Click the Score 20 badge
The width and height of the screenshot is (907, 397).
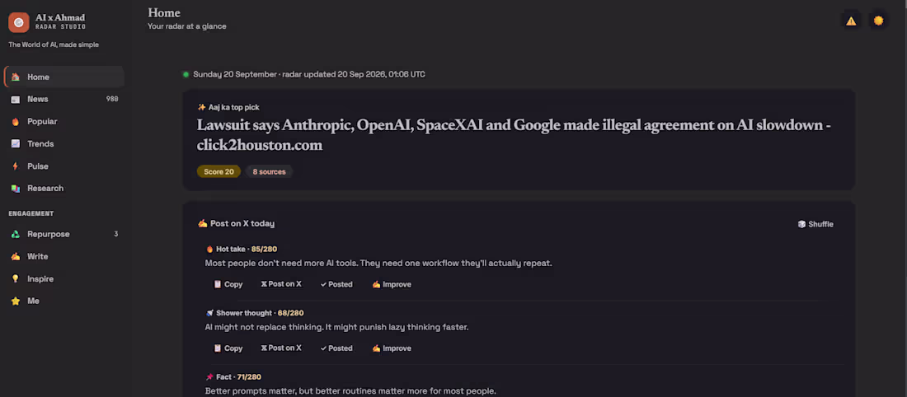point(219,171)
